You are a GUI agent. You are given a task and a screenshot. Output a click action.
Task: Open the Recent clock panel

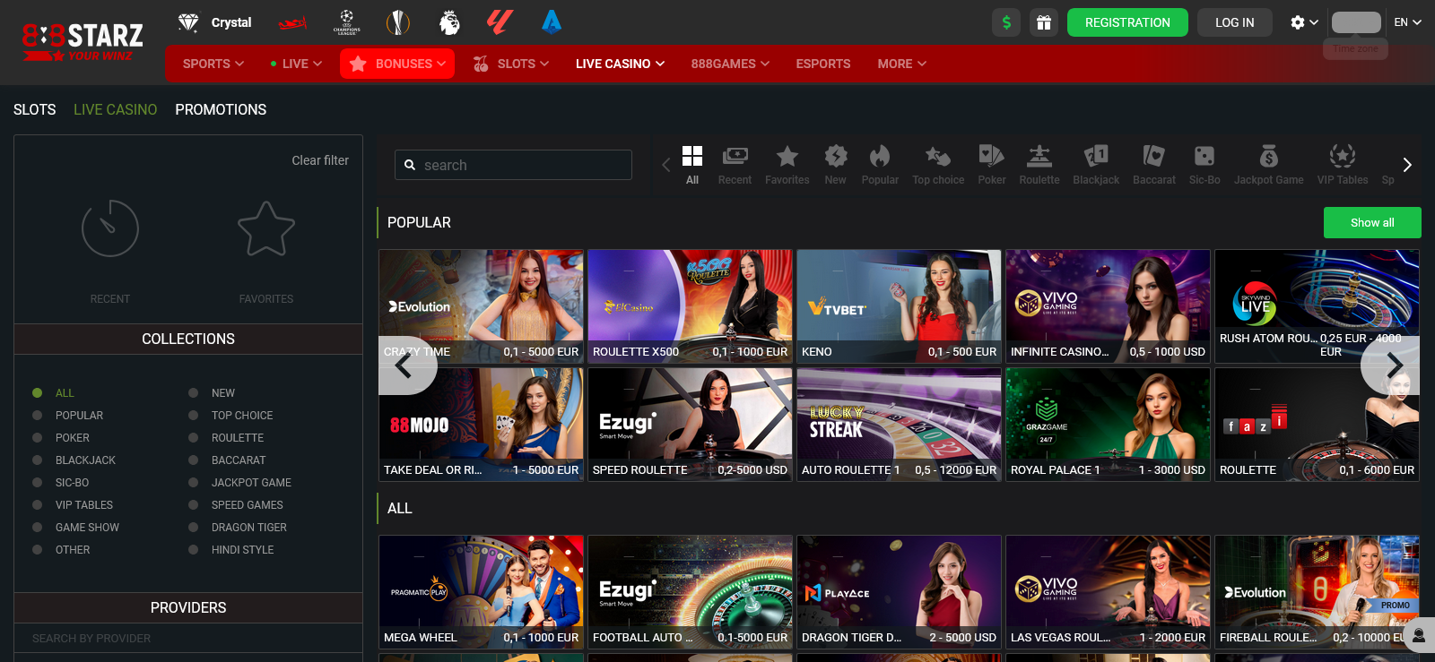[x=110, y=251]
